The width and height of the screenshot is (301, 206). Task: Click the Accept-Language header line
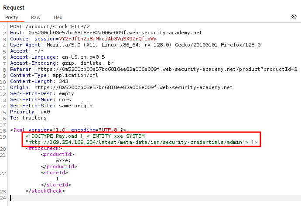(x=58, y=57)
